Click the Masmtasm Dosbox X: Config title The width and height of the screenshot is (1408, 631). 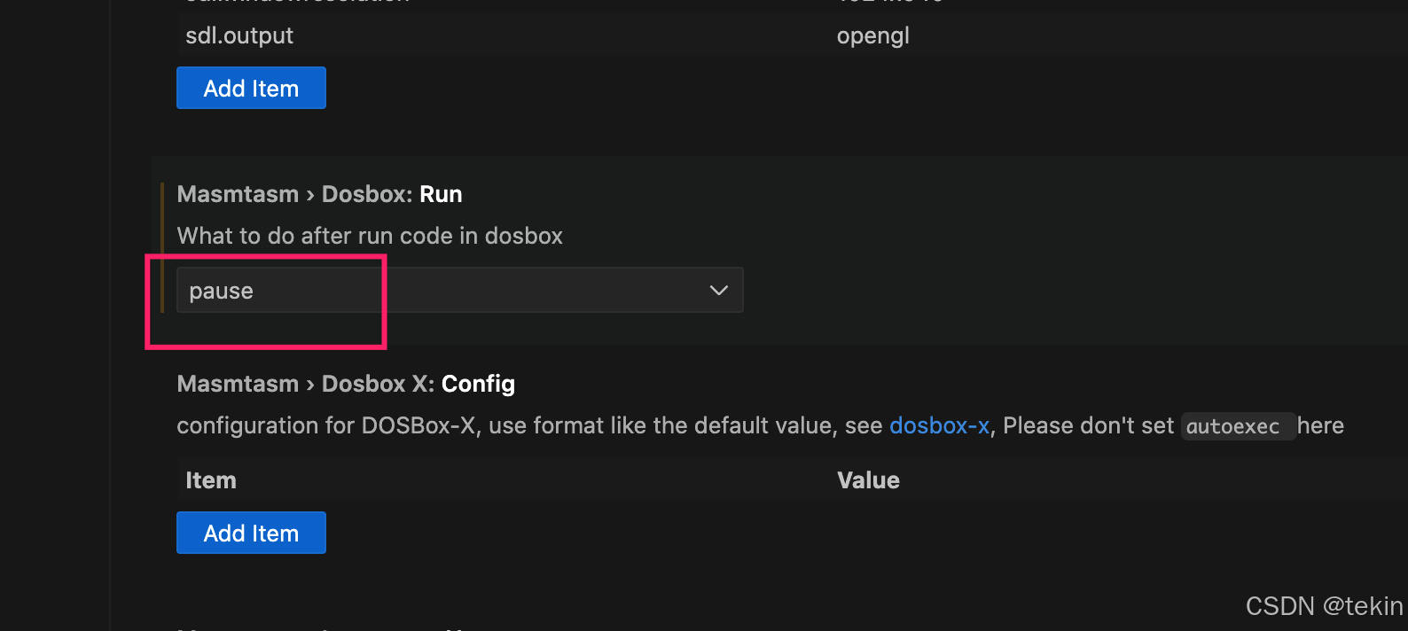coord(346,384)
